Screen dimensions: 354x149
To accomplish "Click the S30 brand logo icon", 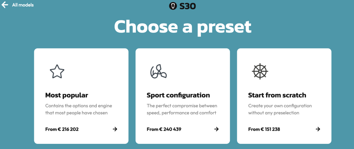I will 173,6.
